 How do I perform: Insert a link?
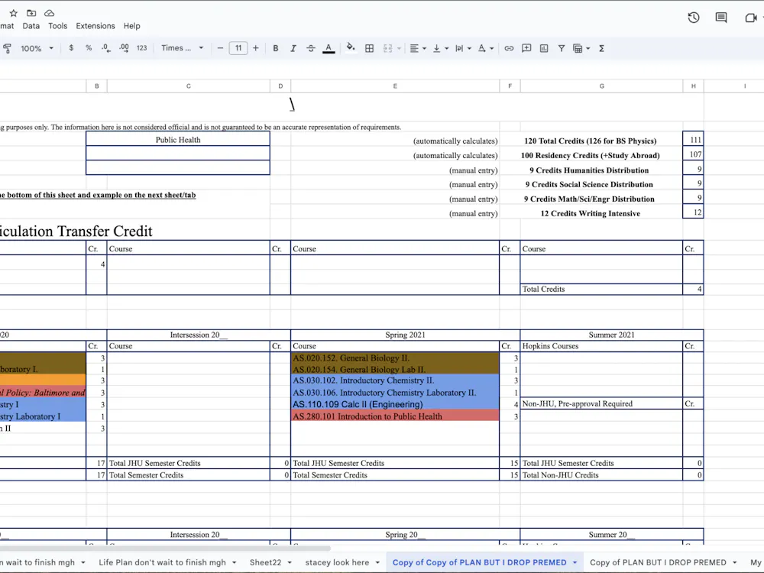509,48
